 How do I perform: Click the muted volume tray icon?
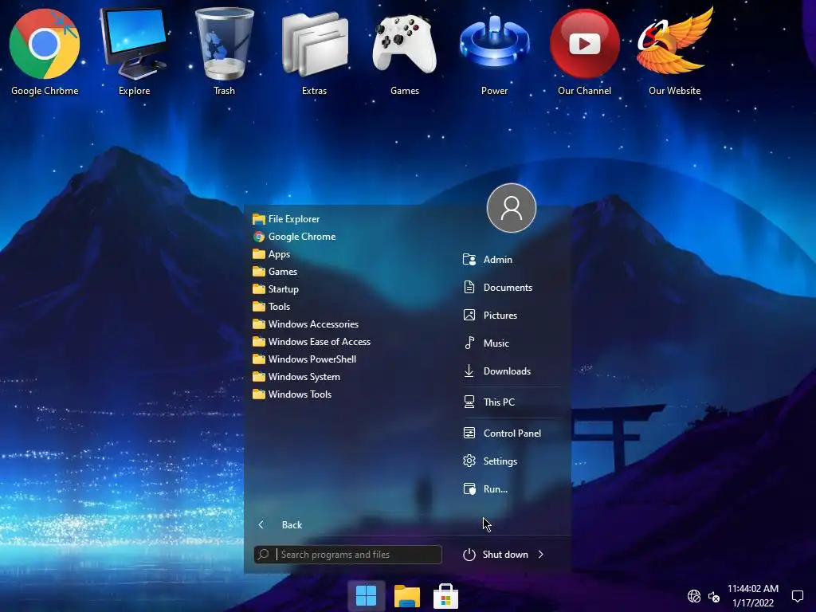(713, 596)
